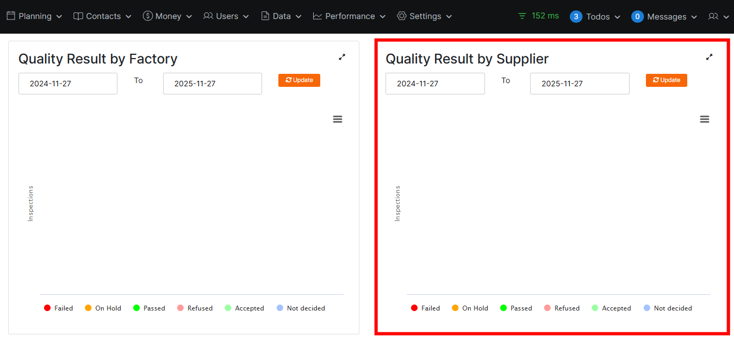
Task: Expand the Quality Result by Supplier chart fullscreen
Action: point(709,57)
